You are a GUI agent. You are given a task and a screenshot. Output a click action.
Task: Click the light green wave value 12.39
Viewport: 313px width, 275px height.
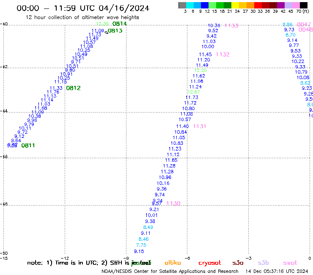(102, 24)
